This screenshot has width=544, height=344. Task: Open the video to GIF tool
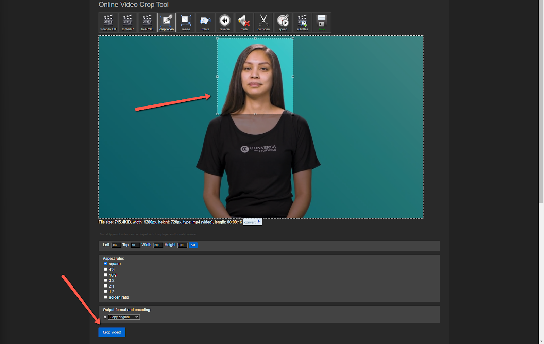pyautogui.click(x=108, y=22)
